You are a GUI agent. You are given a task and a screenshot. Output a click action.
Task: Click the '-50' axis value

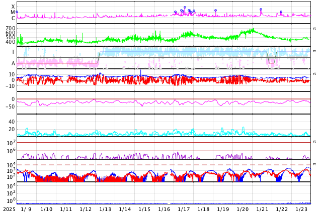tap(11, 106)
